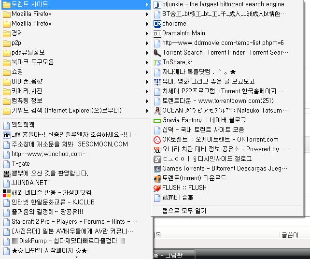Click the DramaInfo Main D.I. favicon
The height and width of the screenshot is (259, 310).
coord(157,33)
